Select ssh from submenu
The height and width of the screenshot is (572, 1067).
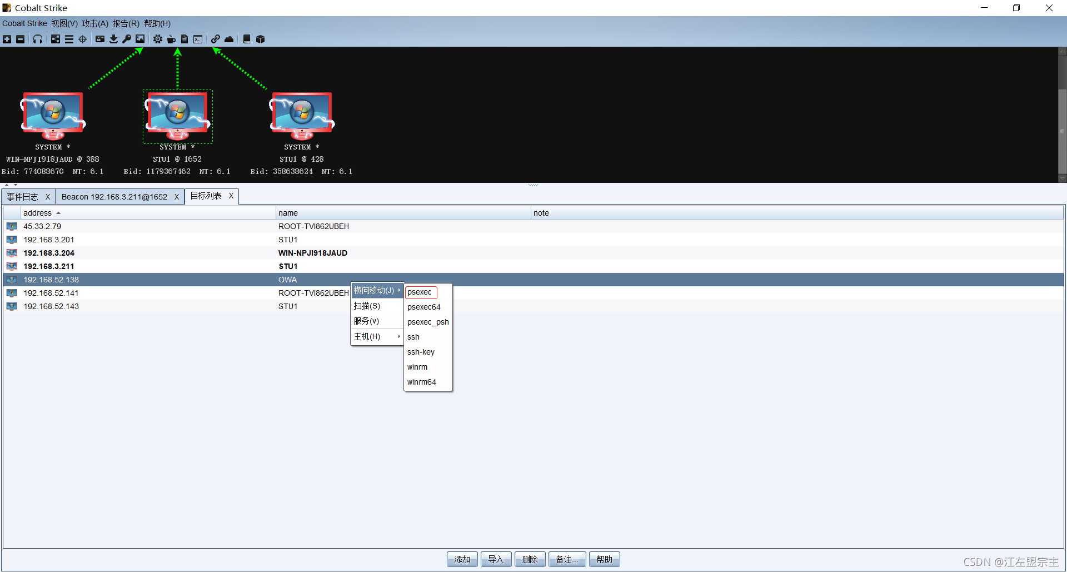click(x=428, y=337)
